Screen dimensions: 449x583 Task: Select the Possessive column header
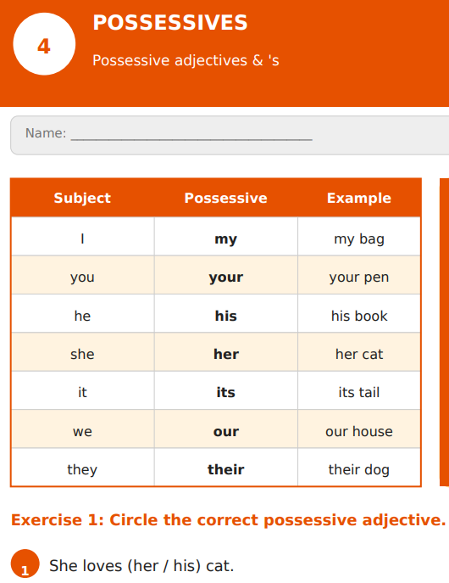[226, 199]
